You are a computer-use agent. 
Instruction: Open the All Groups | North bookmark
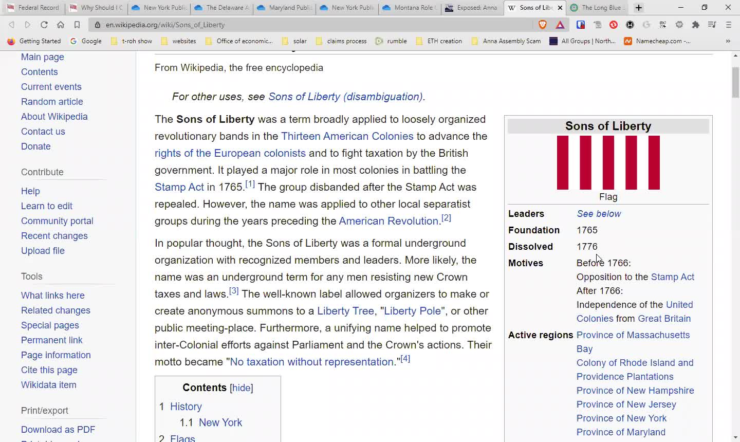[x=582, y=41]
